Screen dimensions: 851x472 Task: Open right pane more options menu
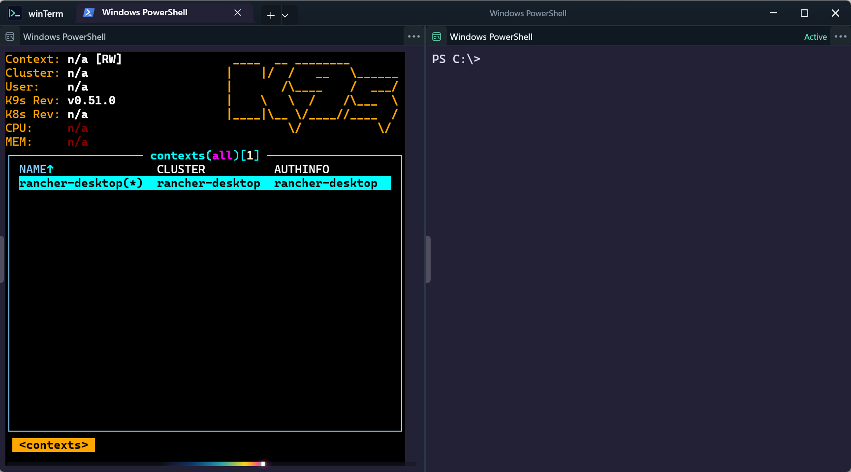click(841, 36)
